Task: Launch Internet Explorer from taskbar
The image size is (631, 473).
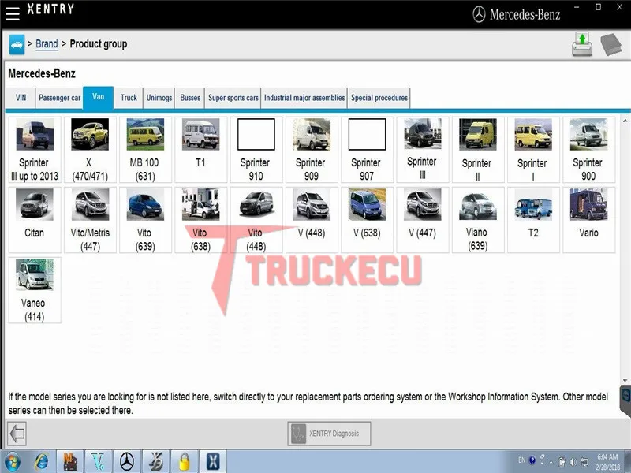Action: click(x=41, y=462)
